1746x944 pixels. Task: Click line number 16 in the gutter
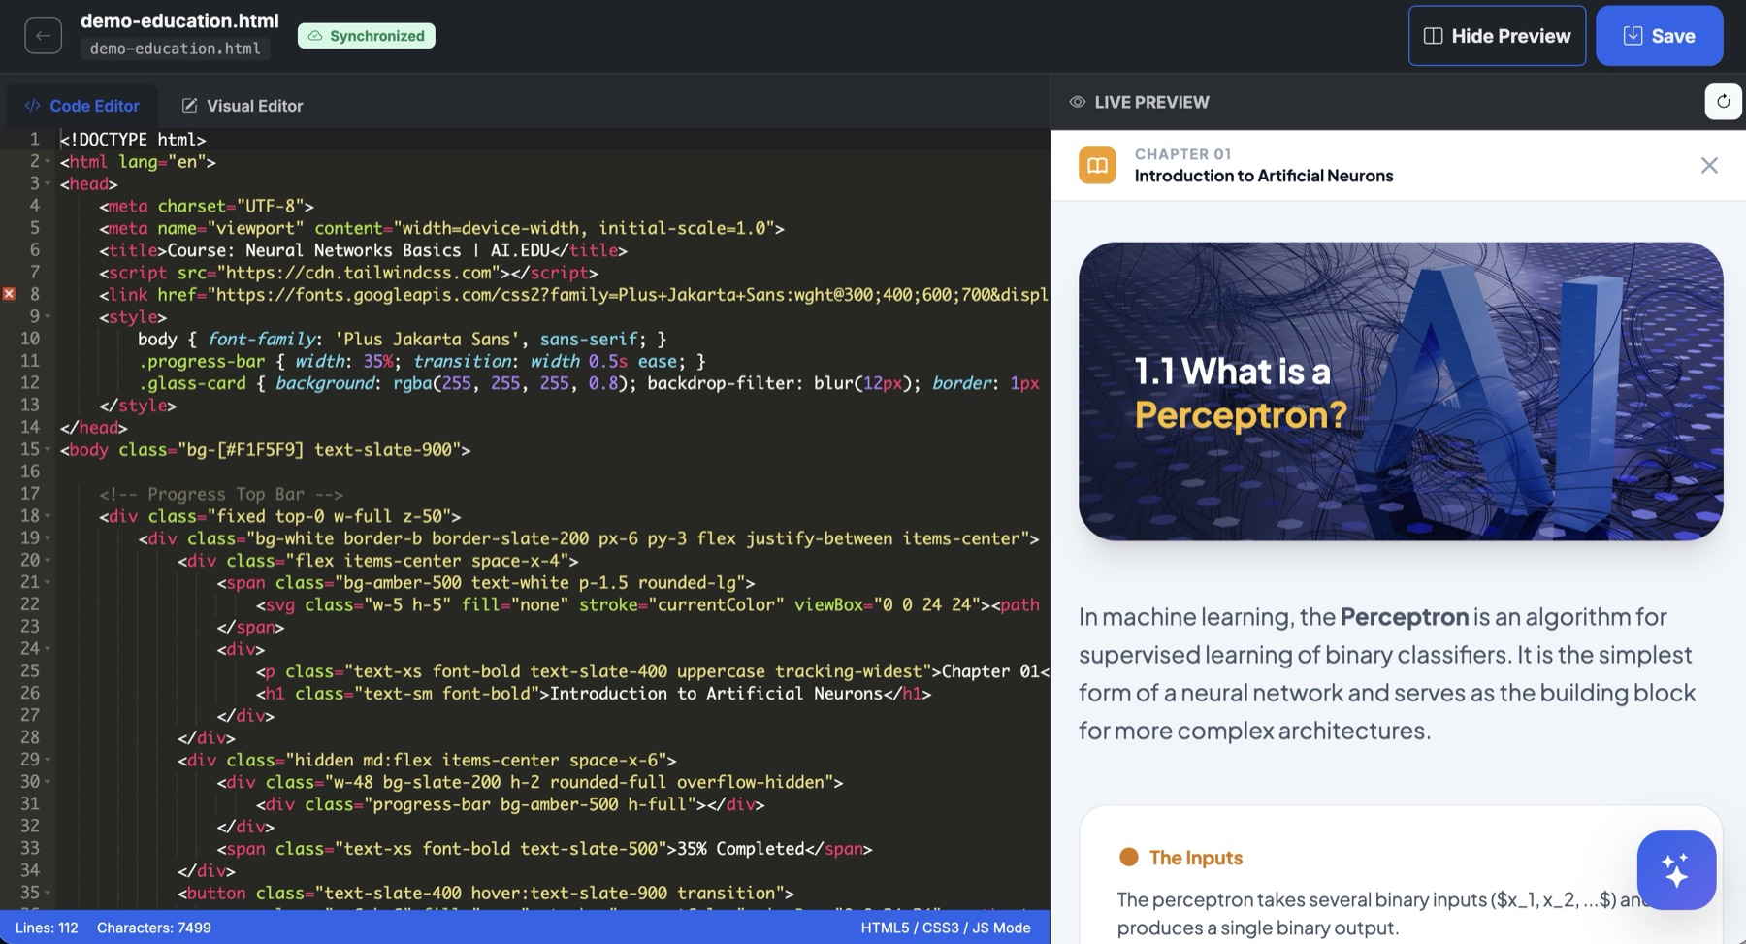coord(30,472)
